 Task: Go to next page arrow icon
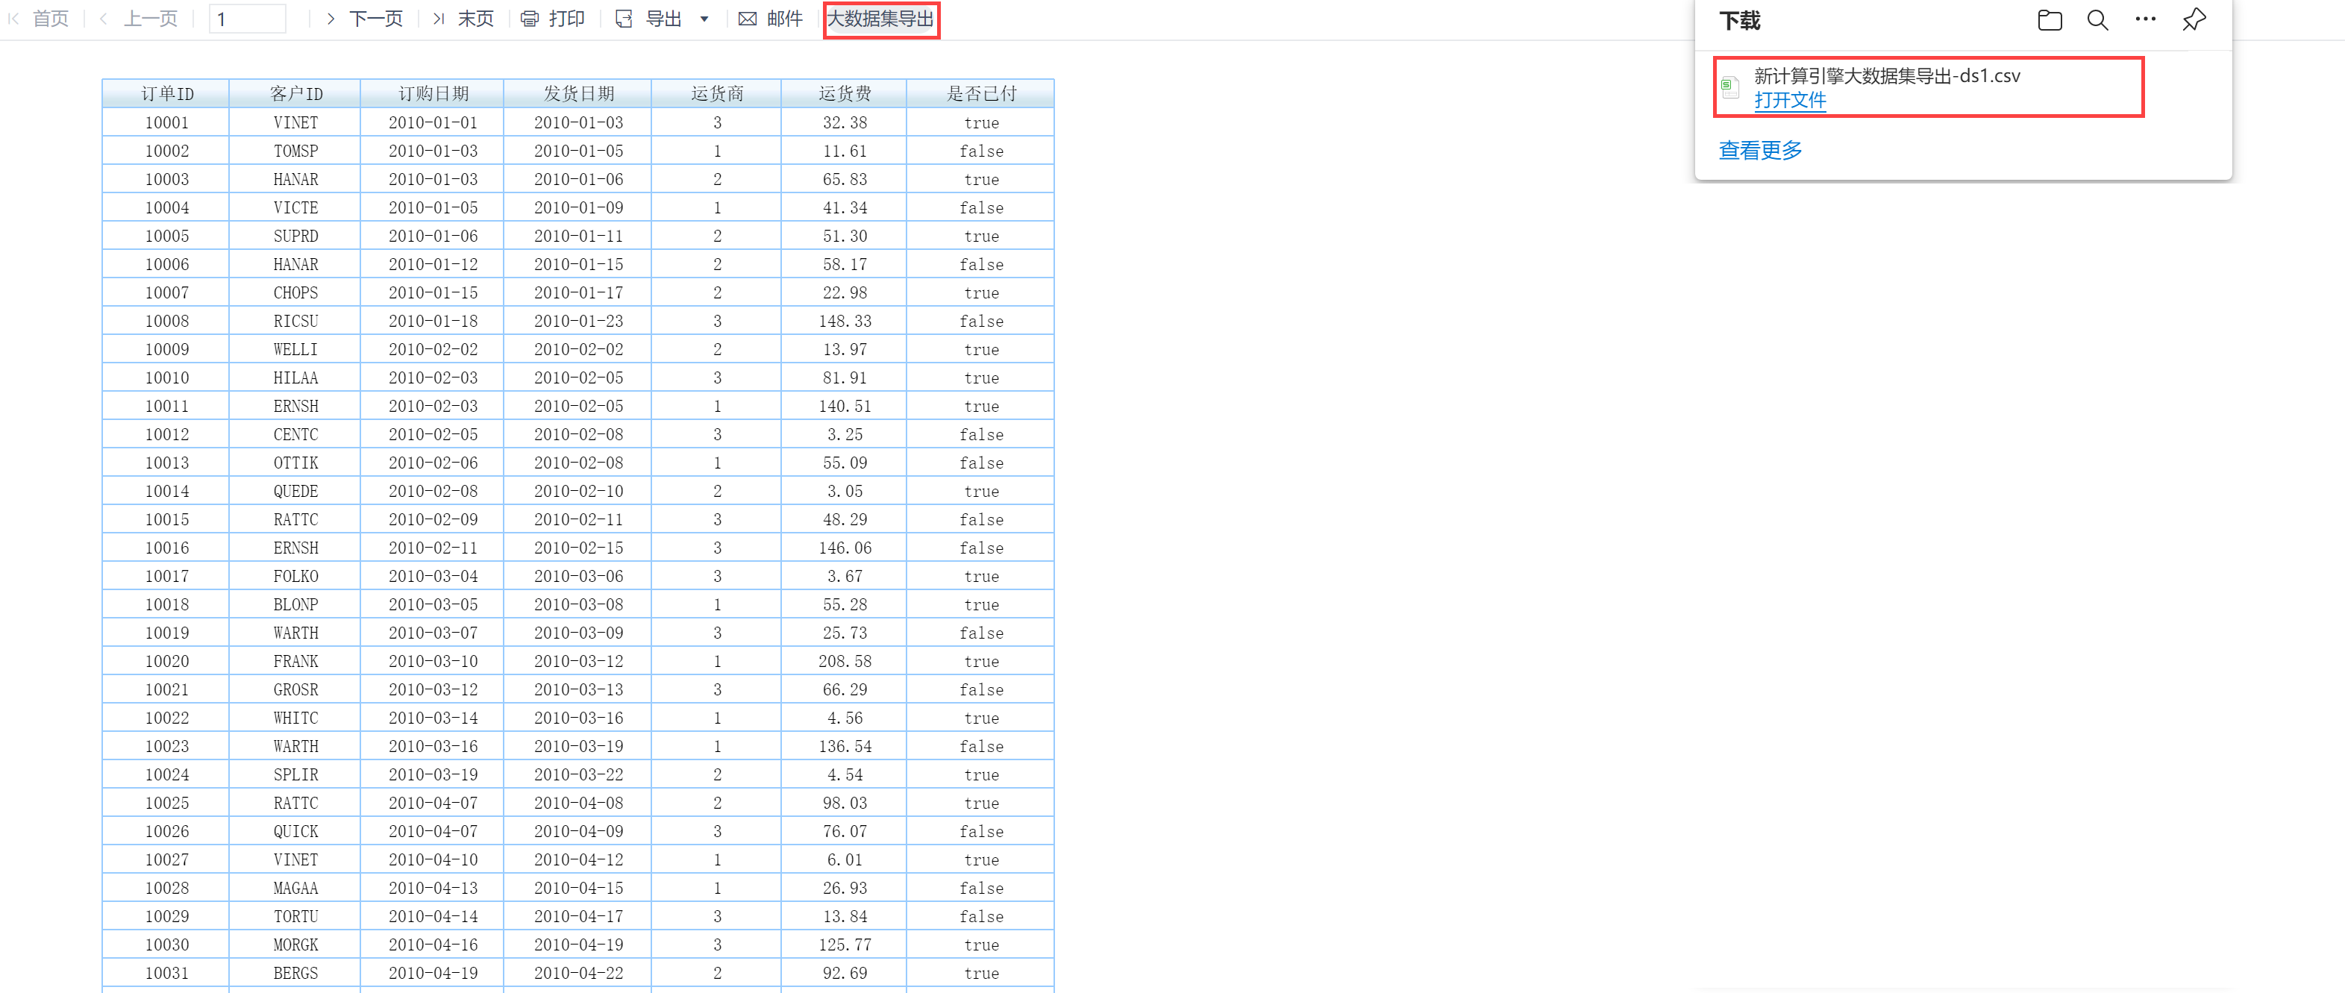click(x=331, y=19)
